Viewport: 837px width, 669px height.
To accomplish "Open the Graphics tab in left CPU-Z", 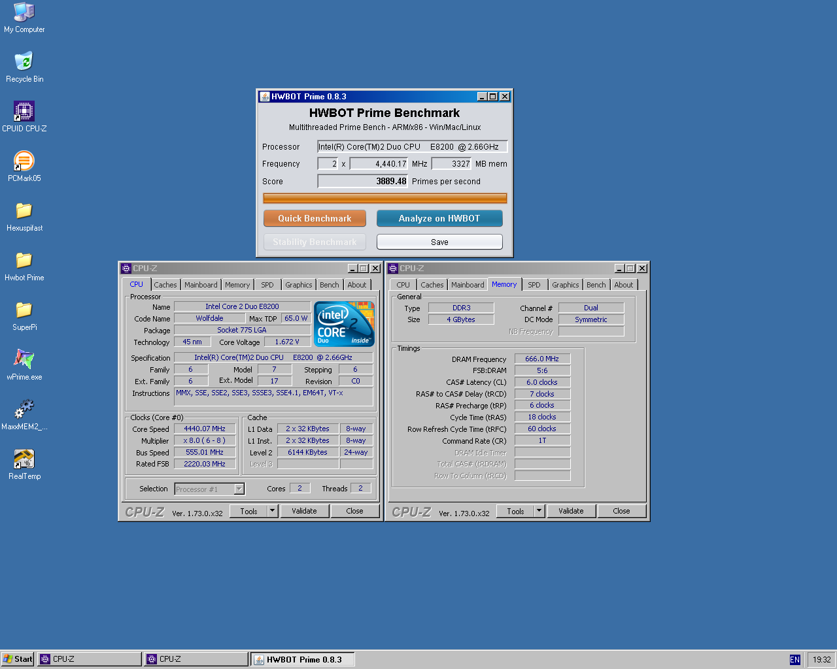I will [x=299, y=285].
